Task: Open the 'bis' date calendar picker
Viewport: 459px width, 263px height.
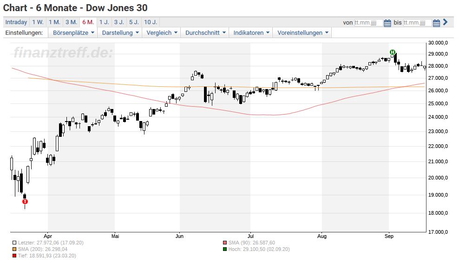Action: point(436,23)
